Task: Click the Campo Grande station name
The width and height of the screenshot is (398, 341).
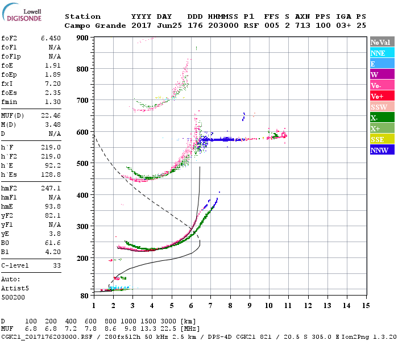Action: [x=95, y=26]
